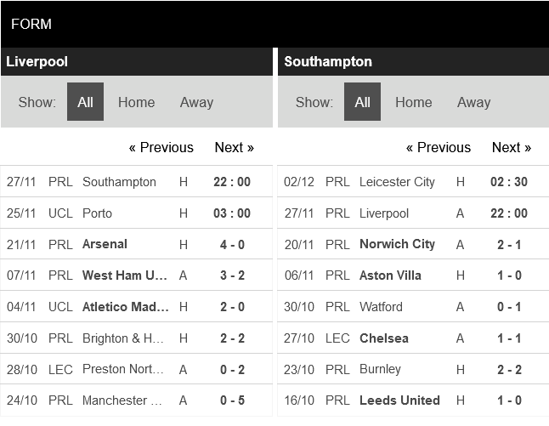Screen dimensions: 549x426
Task: Open the West Ham United 3 - 2 result
Action: (x=232, y=275)
